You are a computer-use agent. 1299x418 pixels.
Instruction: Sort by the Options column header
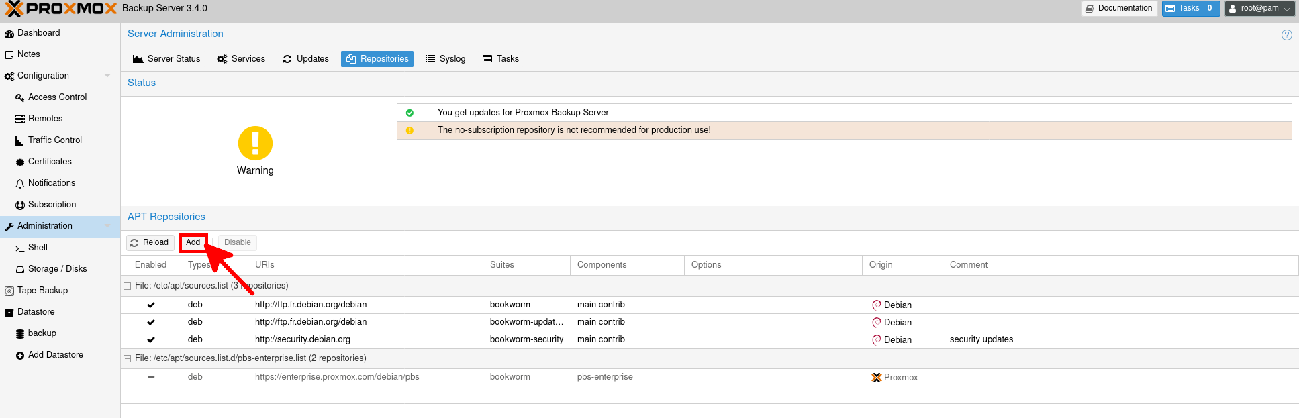(773, 265)
